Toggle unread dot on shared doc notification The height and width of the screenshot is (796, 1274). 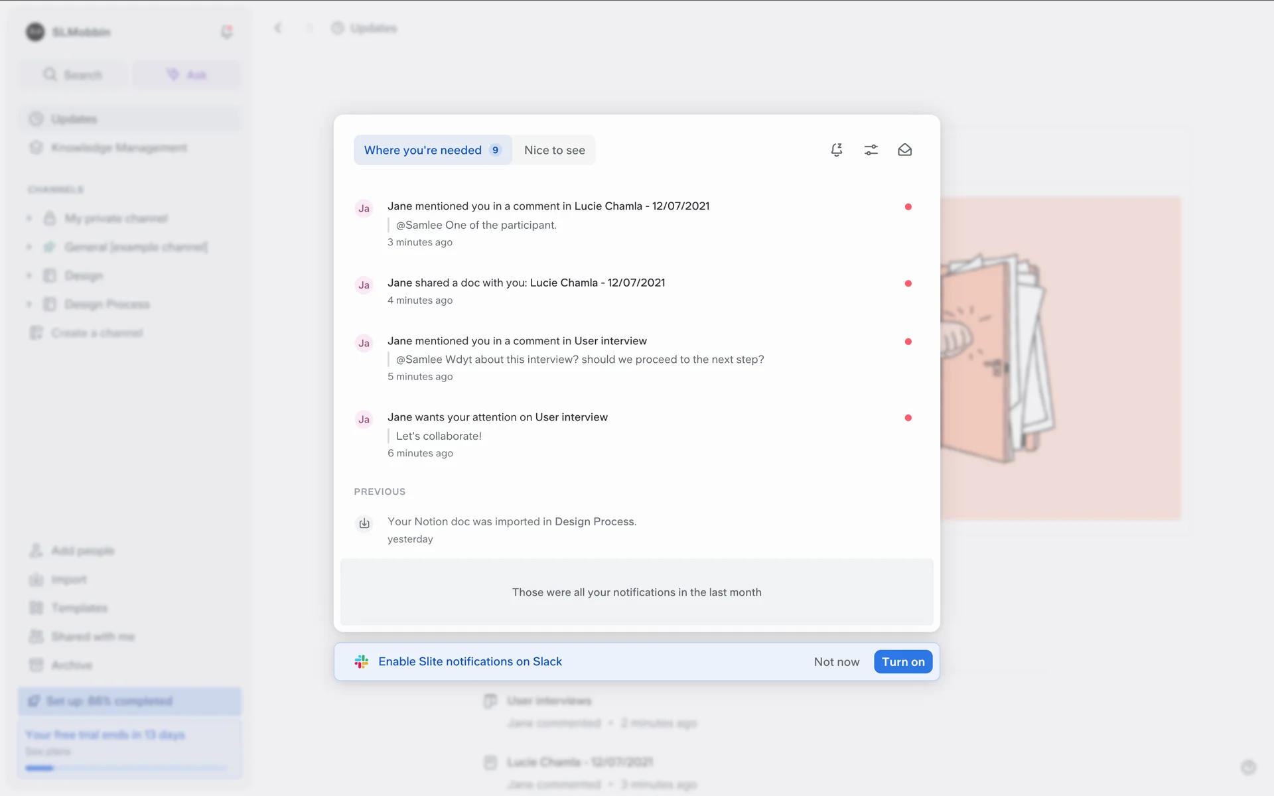908,283
